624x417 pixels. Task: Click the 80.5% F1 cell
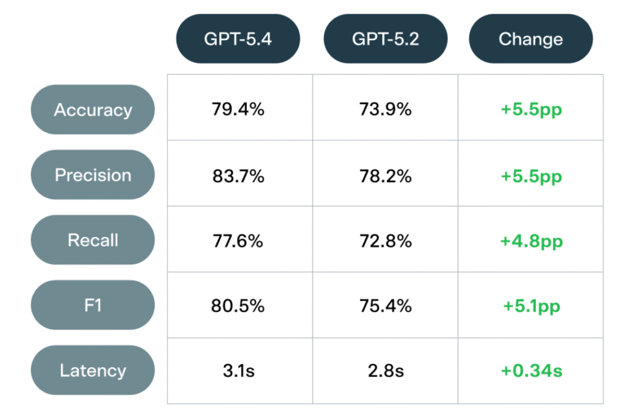[238, 306]
